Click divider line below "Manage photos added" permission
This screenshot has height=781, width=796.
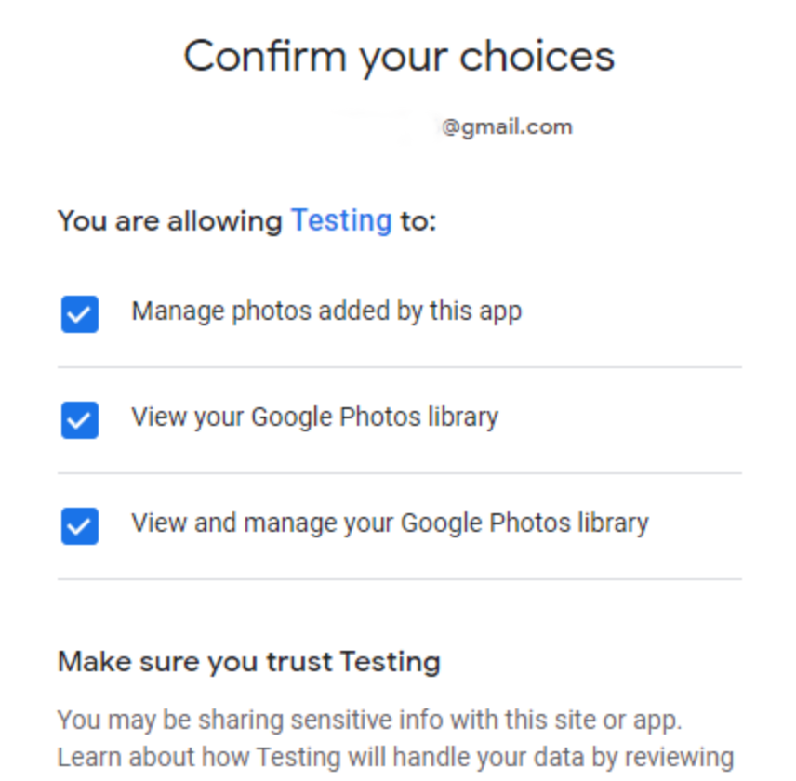coord(399,367)
